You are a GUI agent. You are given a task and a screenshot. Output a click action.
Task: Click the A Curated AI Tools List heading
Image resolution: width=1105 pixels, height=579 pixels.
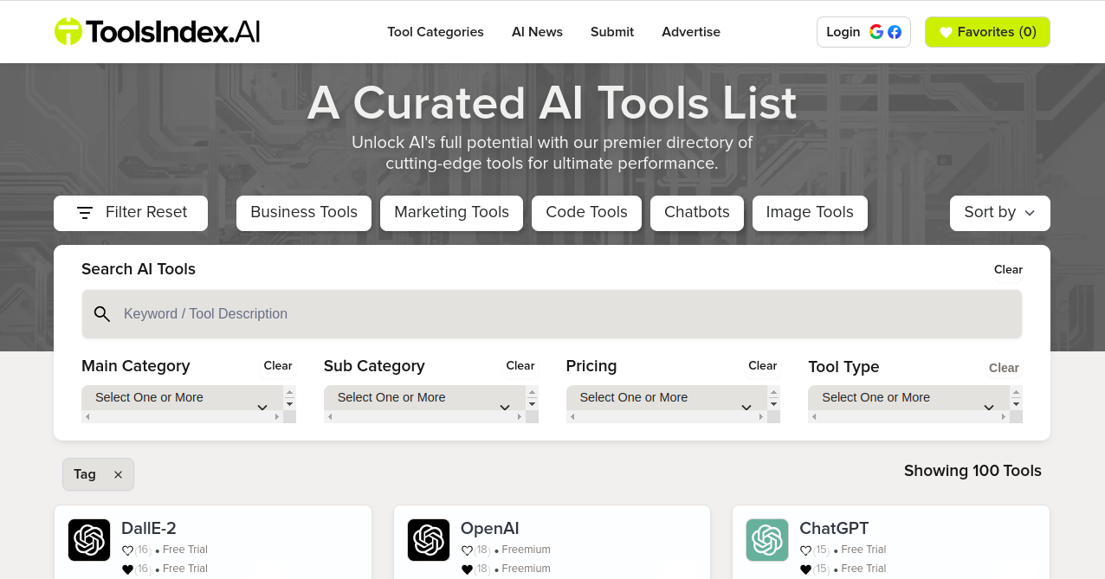coord(552,103)
